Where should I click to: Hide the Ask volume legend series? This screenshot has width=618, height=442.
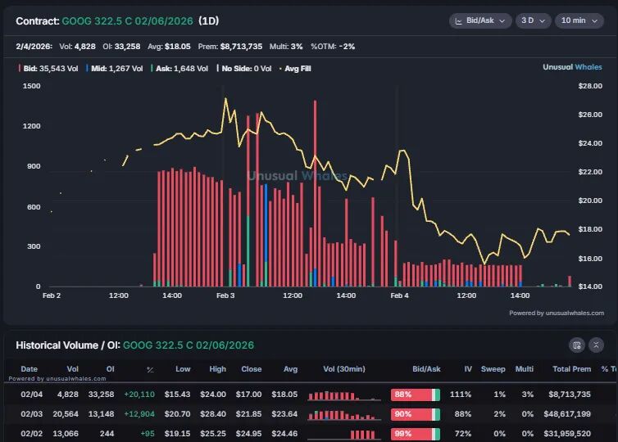[175, 69]
